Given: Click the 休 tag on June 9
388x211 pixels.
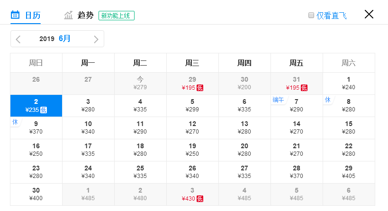Looking at the screenshot, I should [x=15, y=122].
